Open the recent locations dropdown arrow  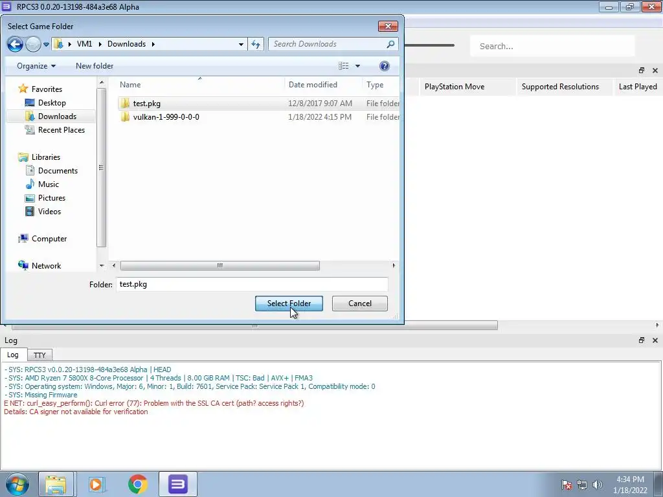(46, 45)
